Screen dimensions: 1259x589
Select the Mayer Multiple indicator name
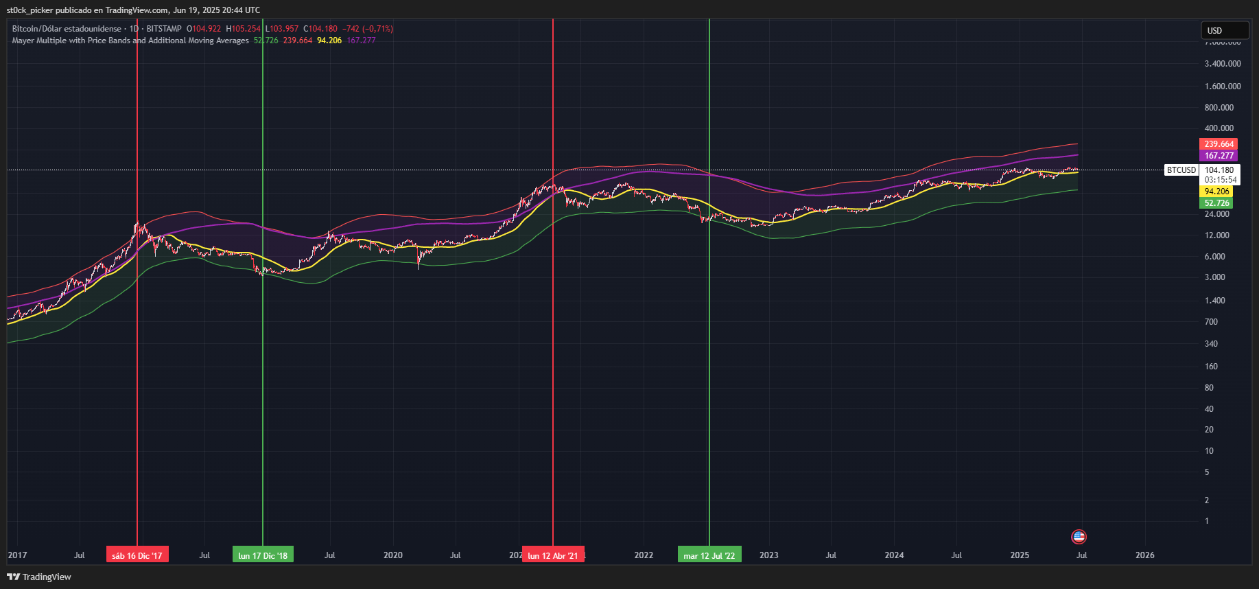click(x=130, y=41)
